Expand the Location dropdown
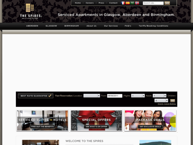 coord(92,96)
